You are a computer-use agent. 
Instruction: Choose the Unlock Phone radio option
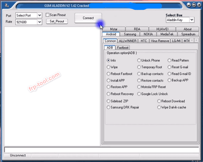139,60
